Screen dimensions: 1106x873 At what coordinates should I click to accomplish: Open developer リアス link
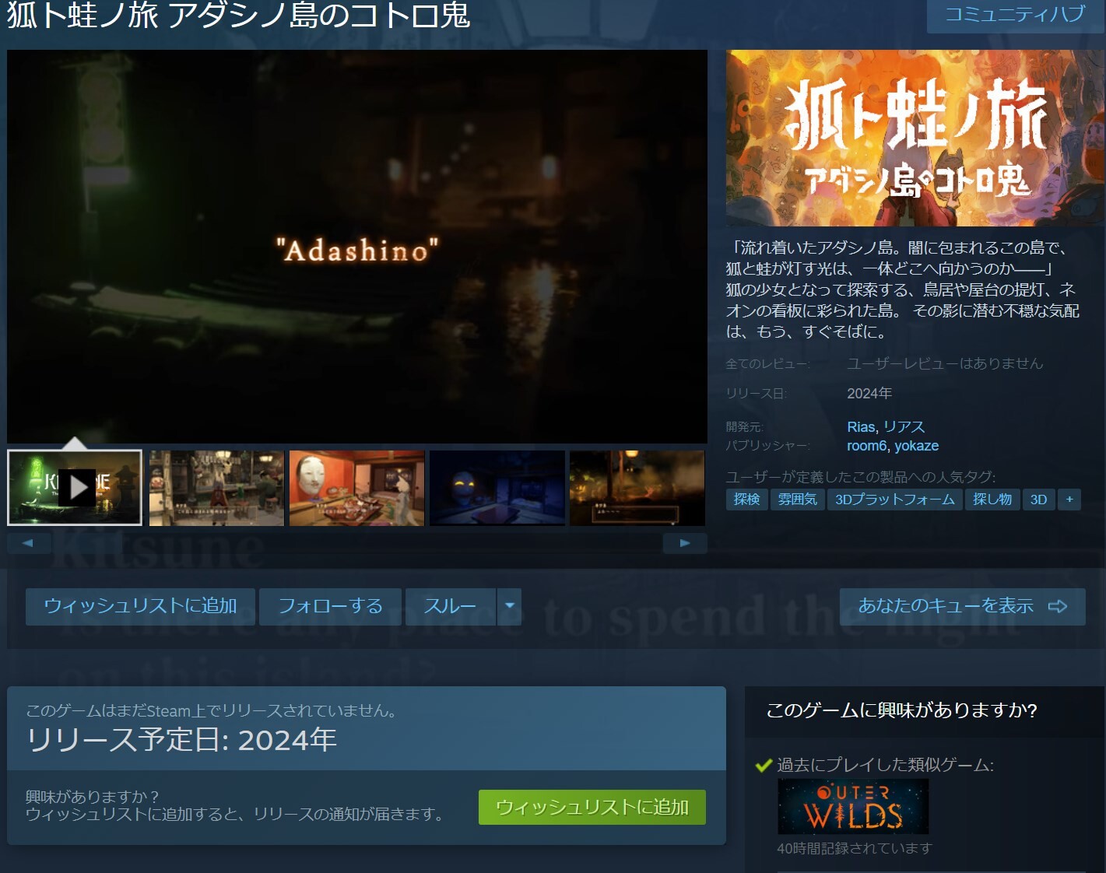point(904,427)
